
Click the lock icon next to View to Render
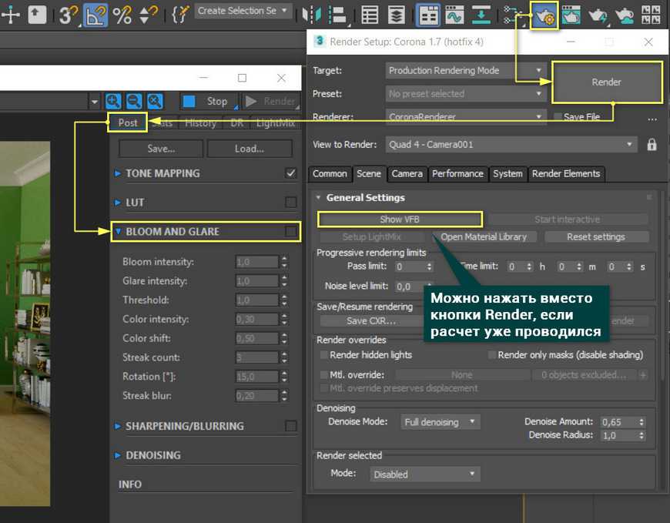[652, 145]
